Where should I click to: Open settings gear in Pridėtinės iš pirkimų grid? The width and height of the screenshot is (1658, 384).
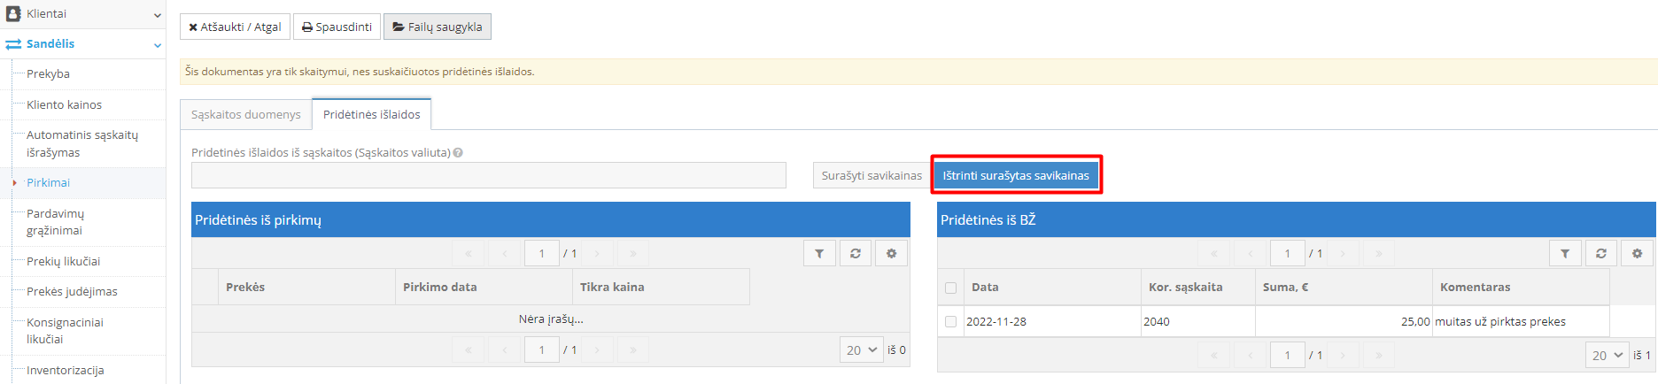[x=891, y=254]
